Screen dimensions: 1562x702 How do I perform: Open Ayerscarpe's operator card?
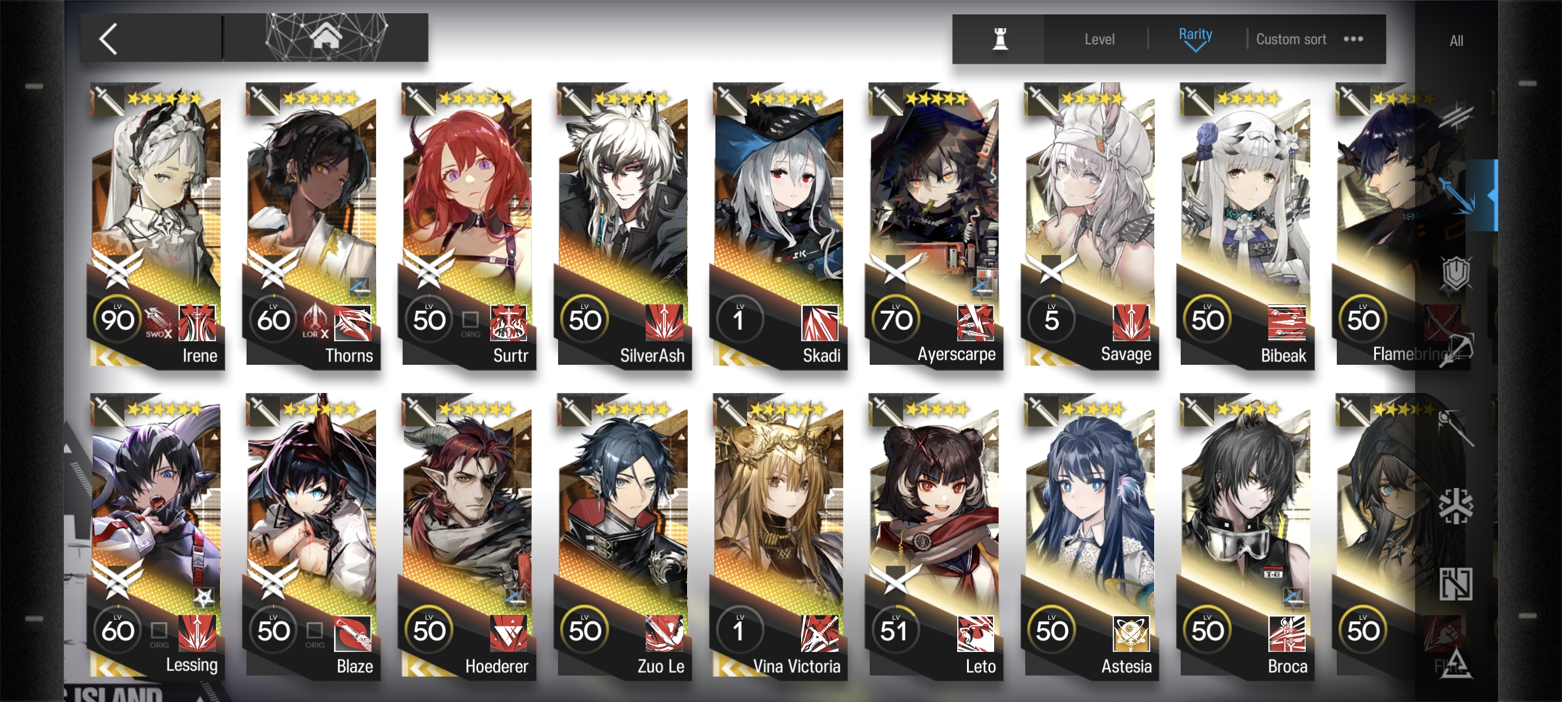pos(935,226)
